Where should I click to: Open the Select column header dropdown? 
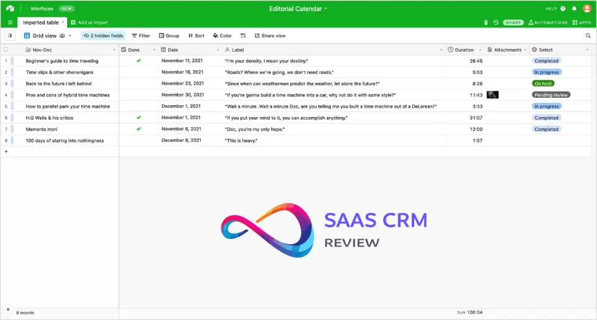pyautogui.click(x=587, y=50)
